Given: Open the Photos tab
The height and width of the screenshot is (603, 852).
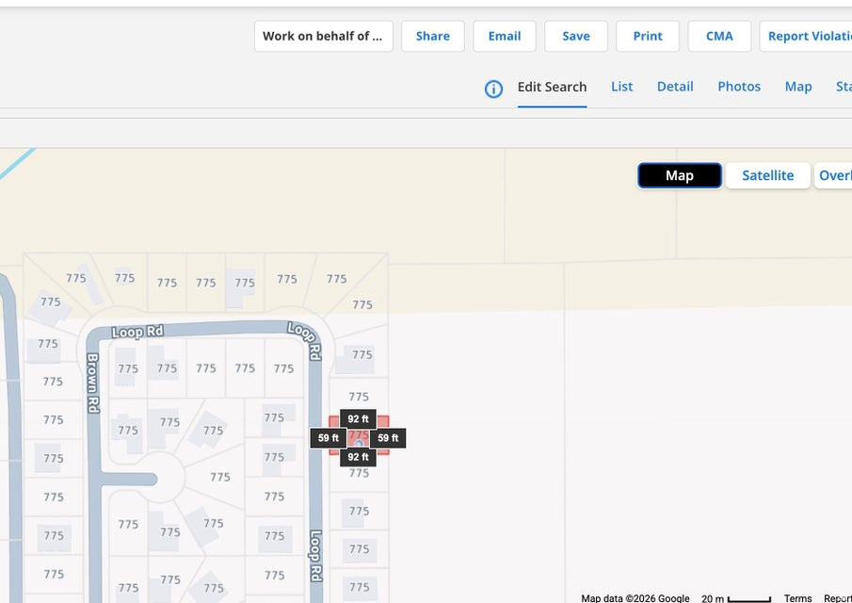Looking at the screenshot, I should click(739, 86).
